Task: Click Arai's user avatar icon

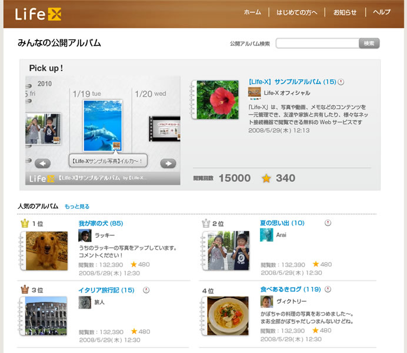Action: pos(266,235)
